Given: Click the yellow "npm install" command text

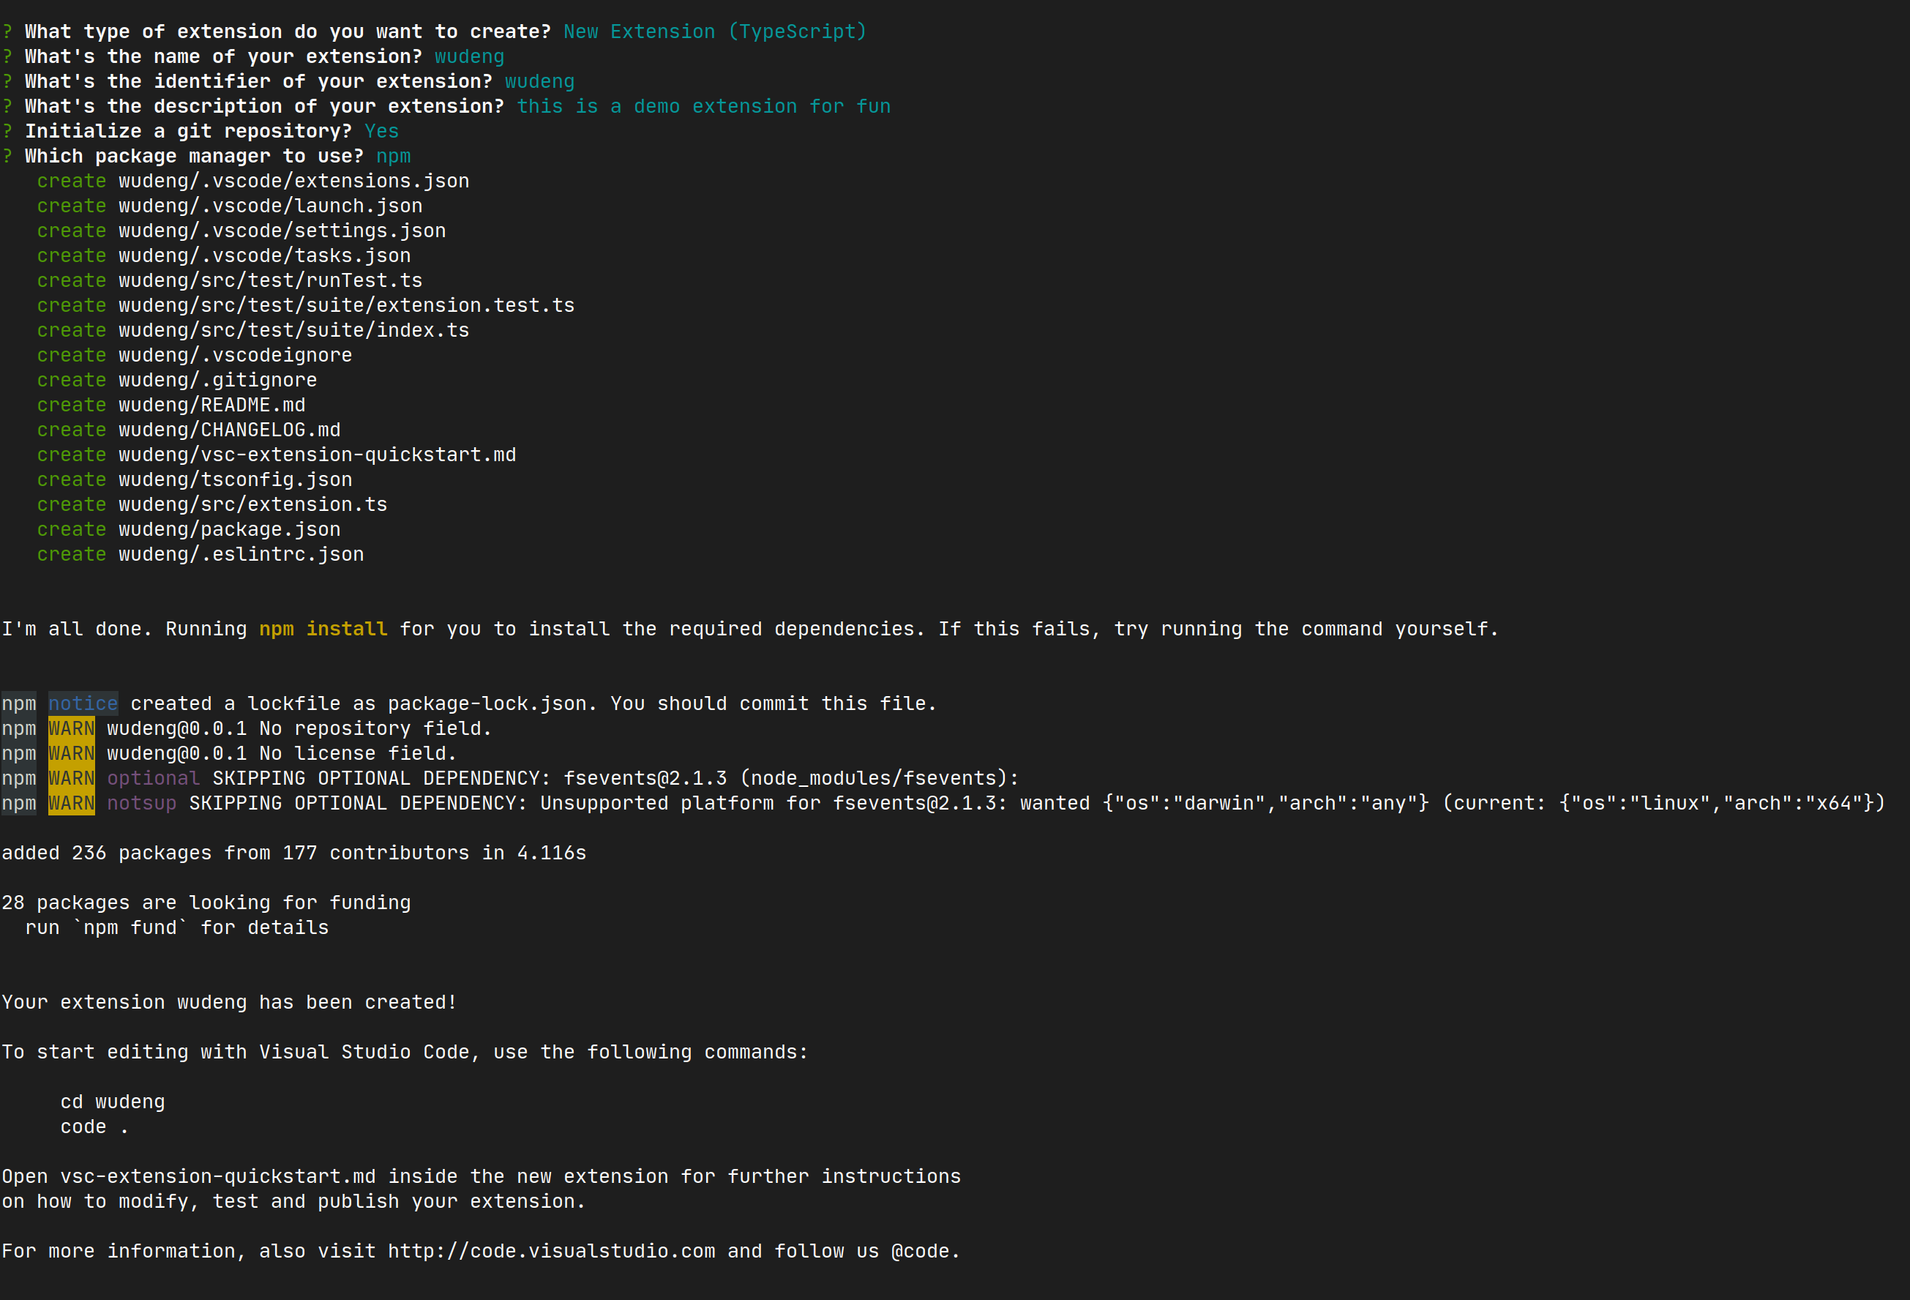Looking at the screenshot, I should [323, 629].
